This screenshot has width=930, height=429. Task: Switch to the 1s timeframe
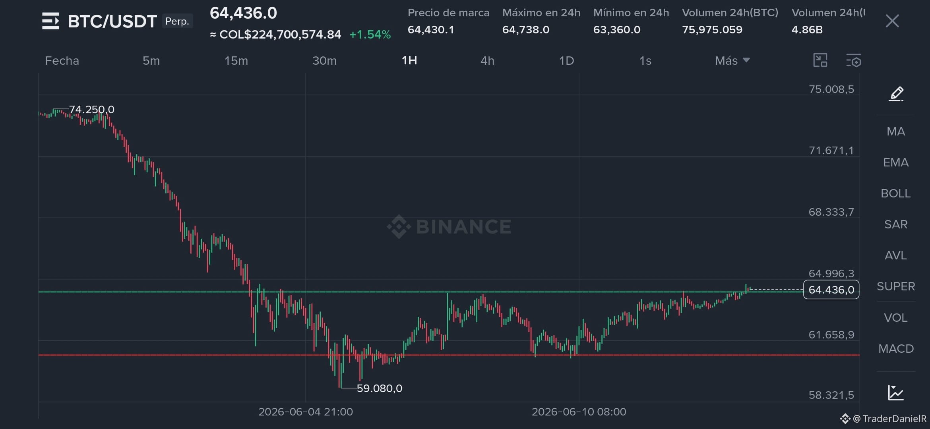[645, 61]
